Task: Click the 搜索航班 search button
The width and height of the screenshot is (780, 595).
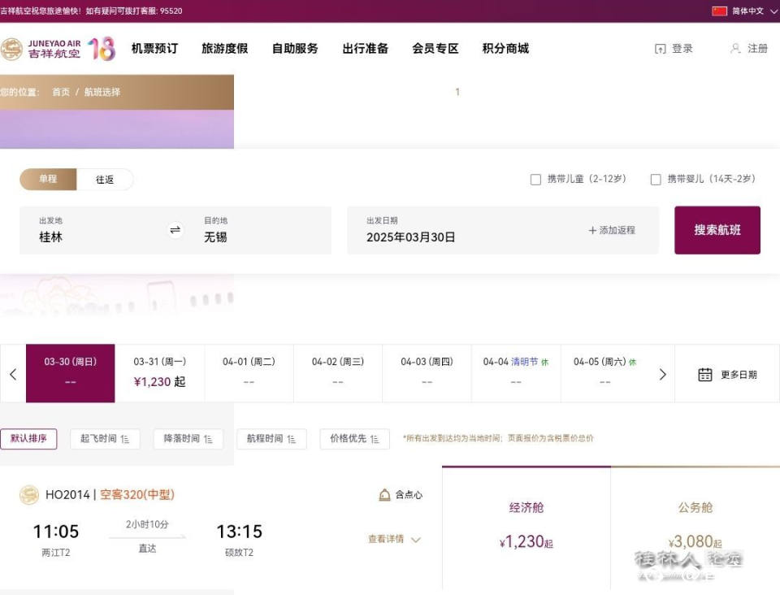Action: pyautogui.click(x=717, y=230)
